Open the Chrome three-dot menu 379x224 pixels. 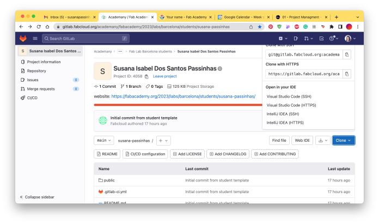coord(357,27)
